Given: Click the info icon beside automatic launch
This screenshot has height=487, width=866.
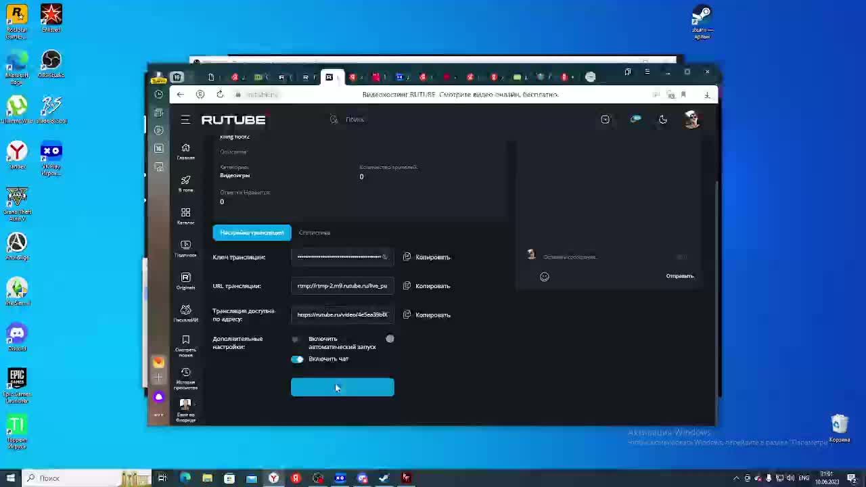Looking at the screenshot, I should click(x=390, y=339).
